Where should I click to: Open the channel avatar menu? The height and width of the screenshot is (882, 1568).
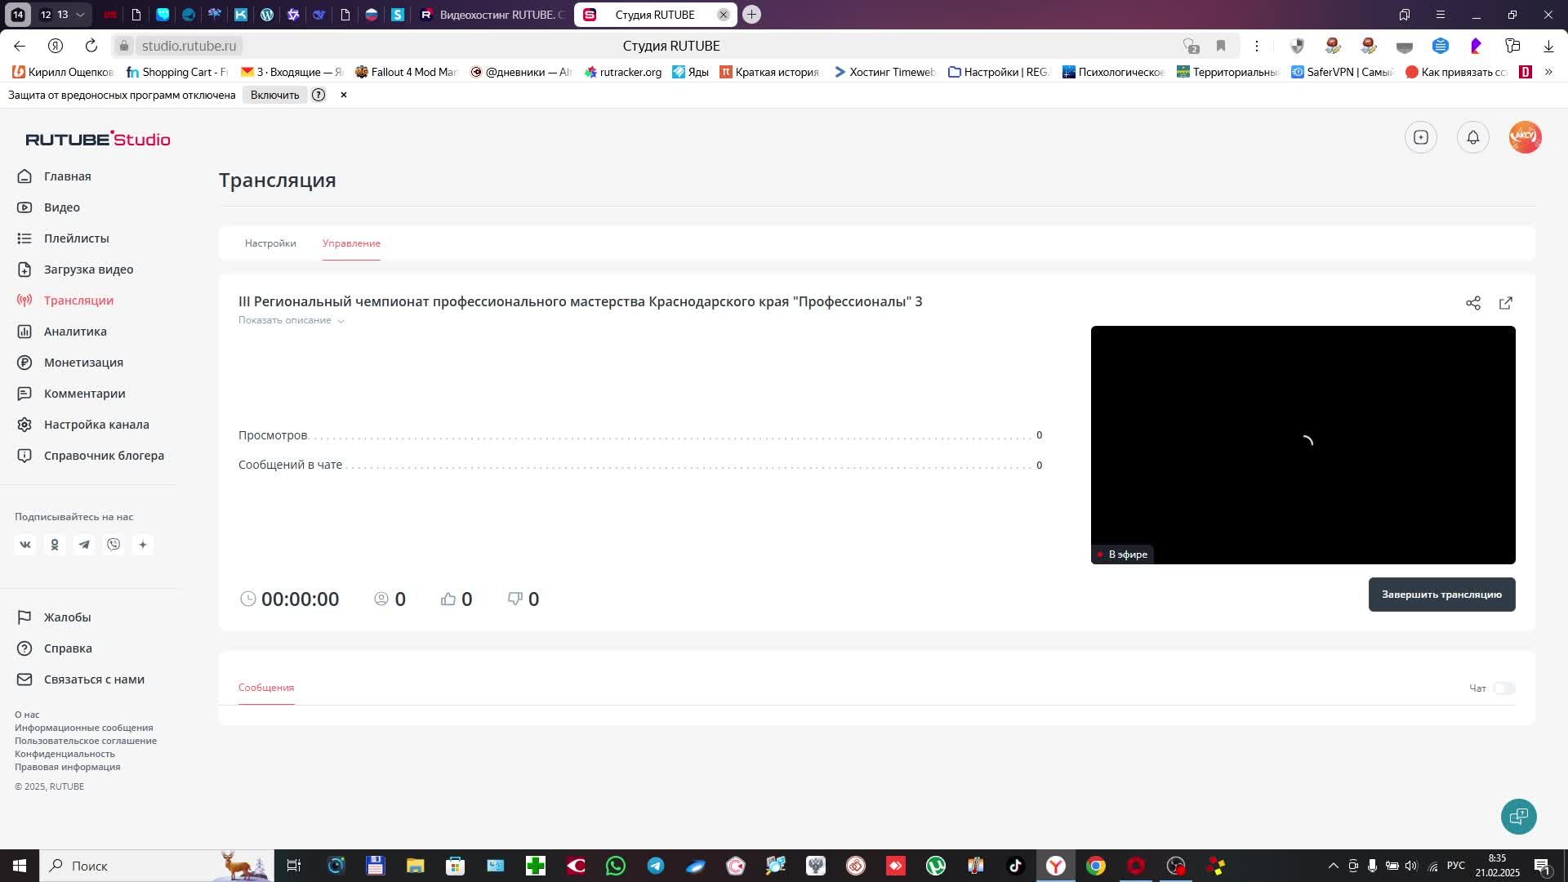pos(1524,137)
